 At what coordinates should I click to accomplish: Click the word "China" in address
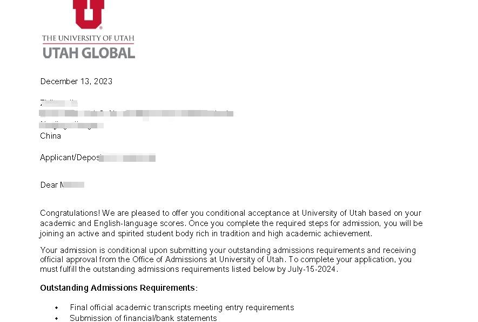[50, 136]
